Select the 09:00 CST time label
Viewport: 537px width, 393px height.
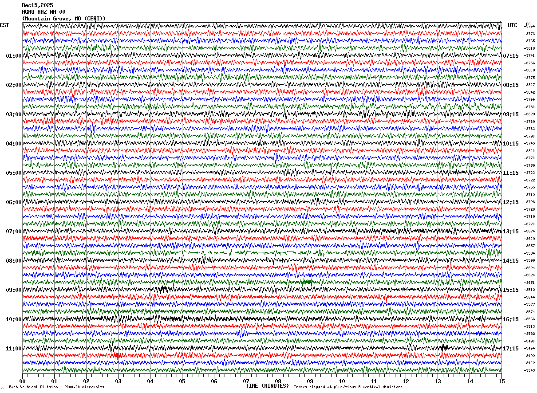click(x=14, y=290)
